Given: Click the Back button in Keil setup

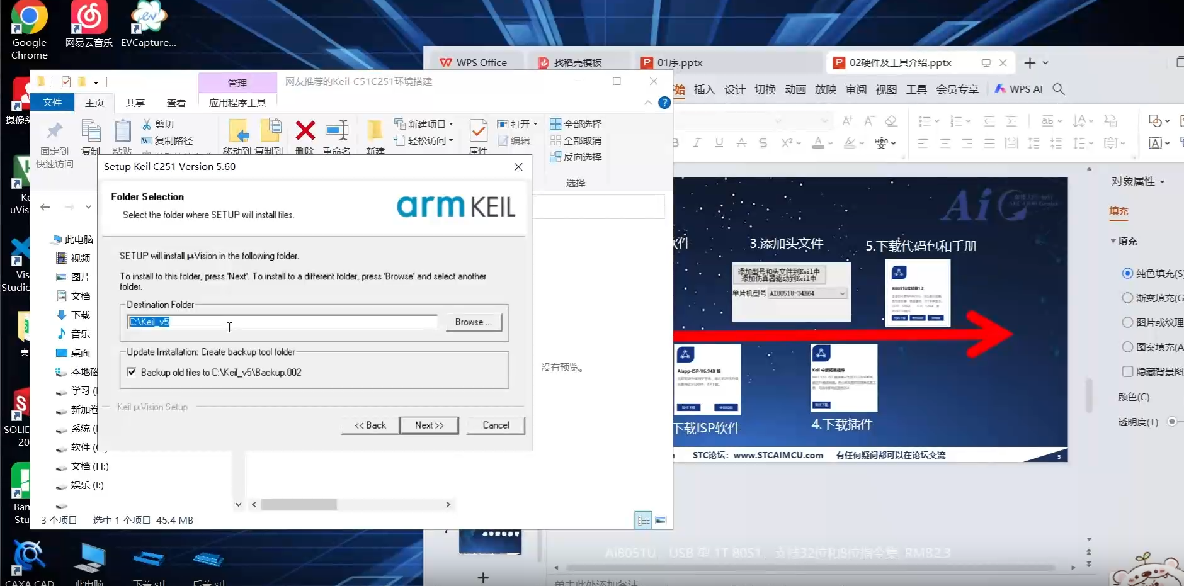Looking at the screenshot, I should coord(370,425).
